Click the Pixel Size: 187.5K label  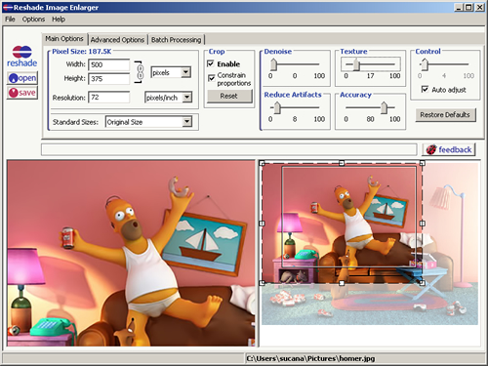[82, 52]
